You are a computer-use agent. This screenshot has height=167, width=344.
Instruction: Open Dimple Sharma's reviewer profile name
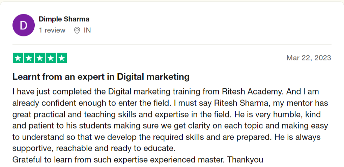point(64,19)
